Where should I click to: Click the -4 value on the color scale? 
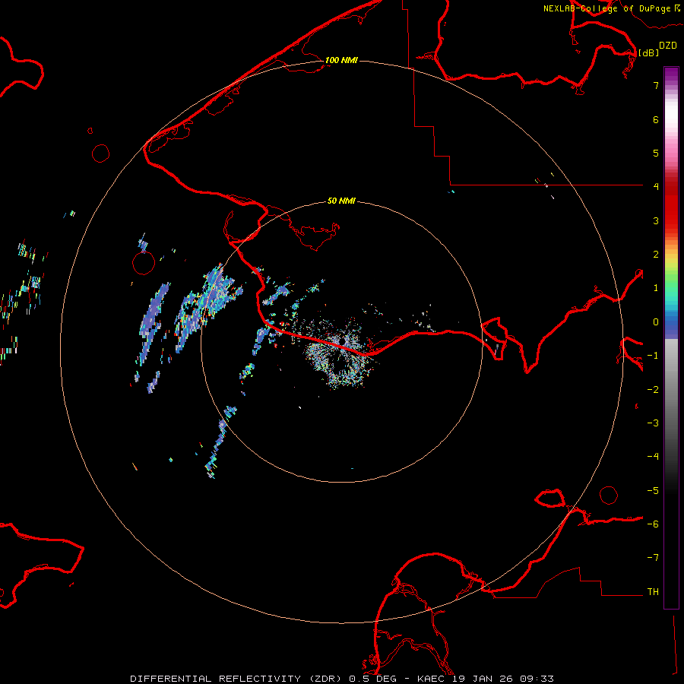pos(653,457)
